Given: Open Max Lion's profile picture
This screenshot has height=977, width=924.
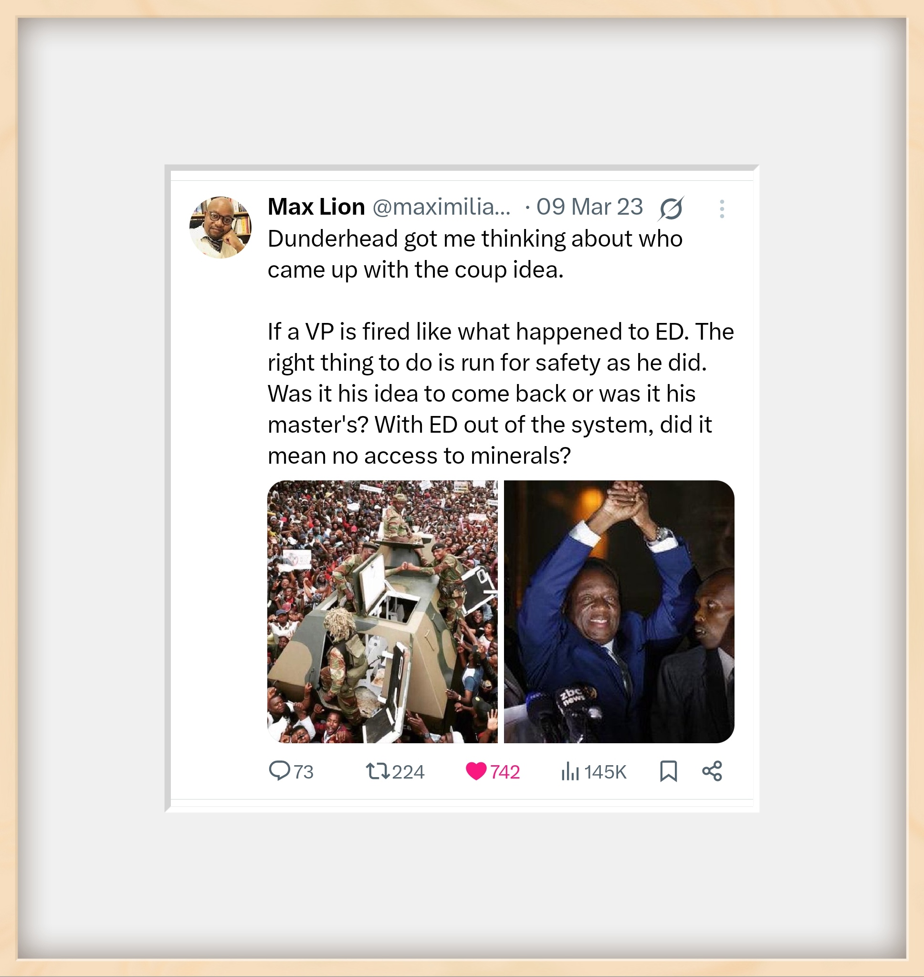Looking at the screenshot, I should tap(220, 228).
